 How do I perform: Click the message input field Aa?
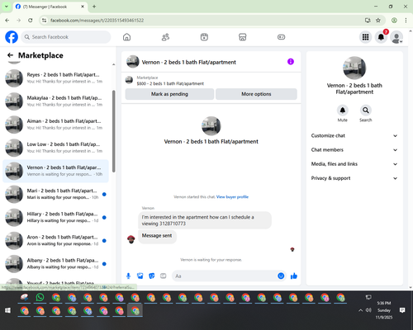(225, 276)
